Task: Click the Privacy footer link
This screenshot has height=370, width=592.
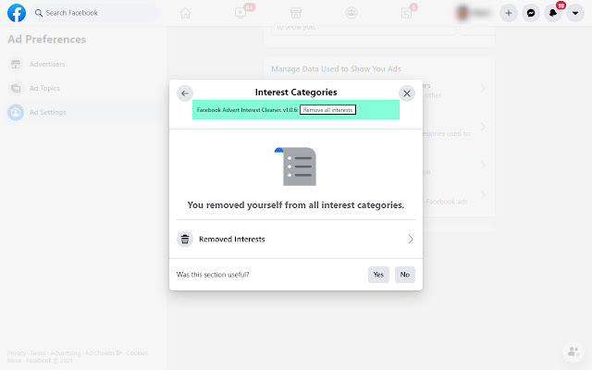Action: pyautogui.click(x=17, y=353)
